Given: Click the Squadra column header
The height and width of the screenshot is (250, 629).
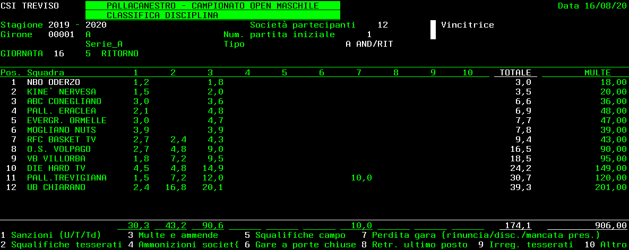Looking at the screenshot, I should click(45, 73).
